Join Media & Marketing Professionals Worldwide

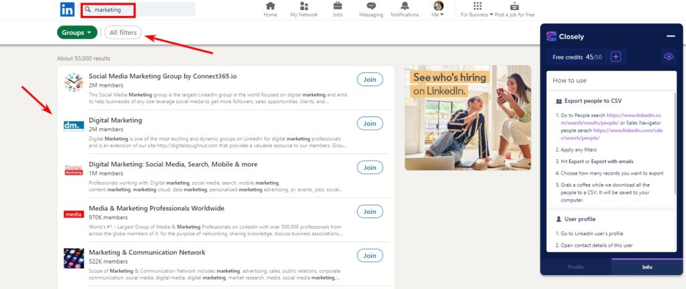tap(370, 211)
